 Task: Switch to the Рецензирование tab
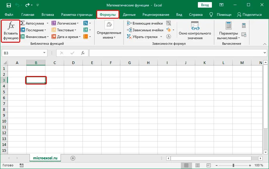coord(156,15)
